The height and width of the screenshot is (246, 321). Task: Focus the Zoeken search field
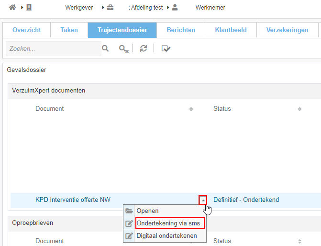point(53,48)
